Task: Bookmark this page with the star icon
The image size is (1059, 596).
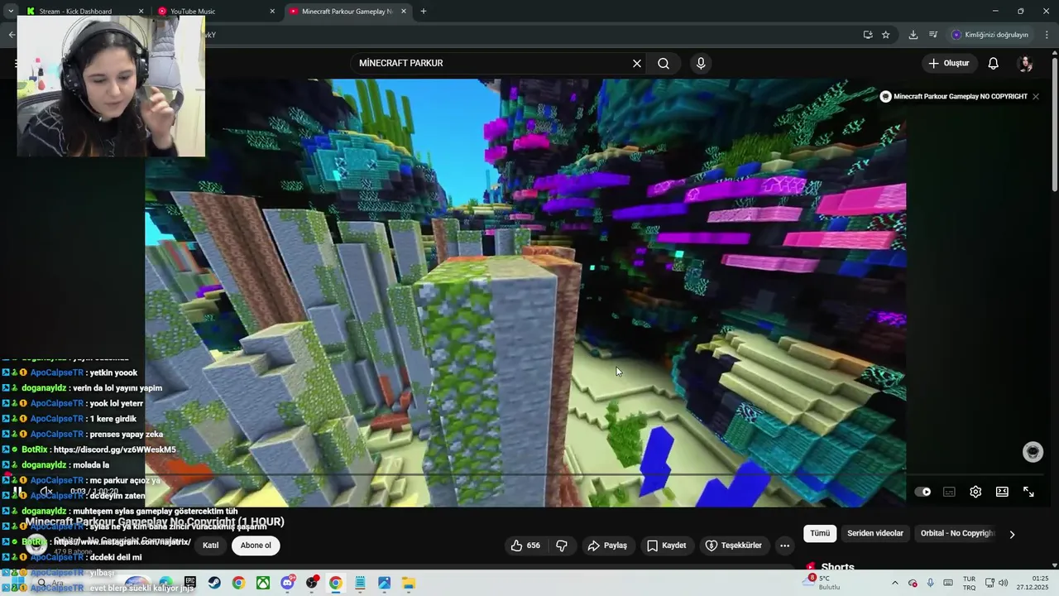Action: click(x=886, y=35)
